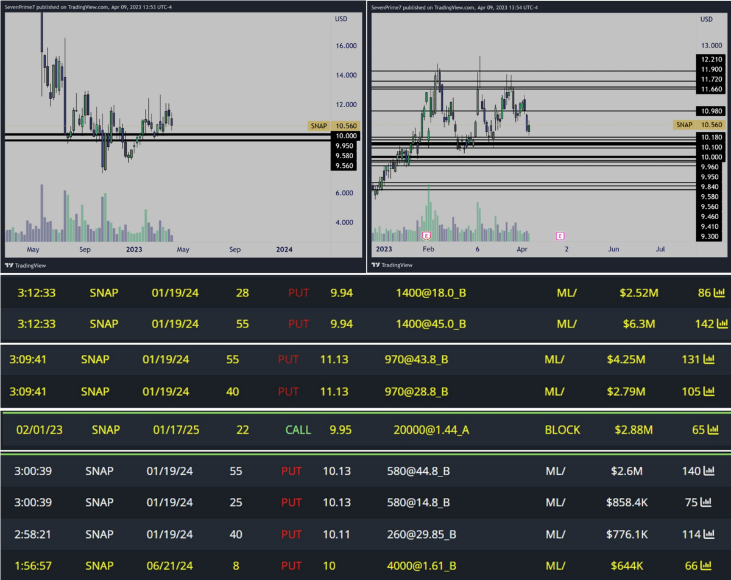Viewport: 731px width, 580px height.
Task: Select the 1400@45.0_B order cell
Action: coord(431,324)
